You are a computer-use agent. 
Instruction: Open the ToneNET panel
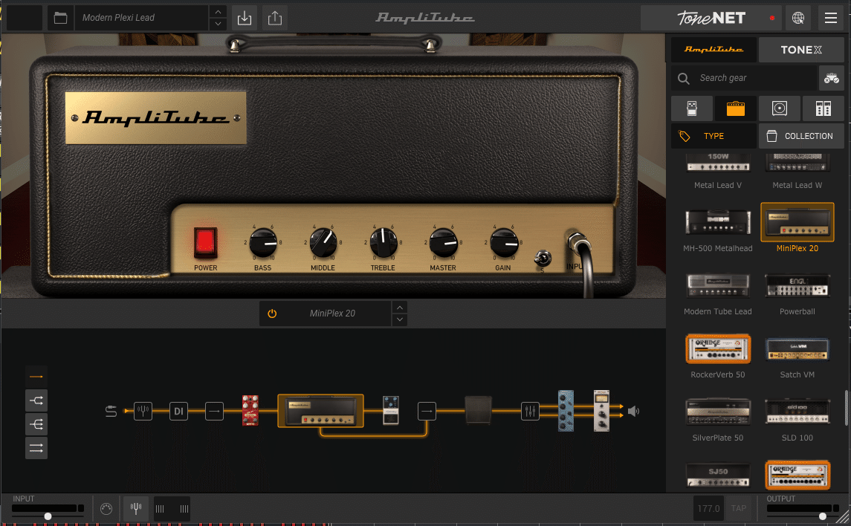[x=711, y=18]
